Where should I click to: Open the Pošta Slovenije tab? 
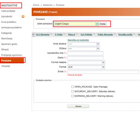click(x=105, y=35)
